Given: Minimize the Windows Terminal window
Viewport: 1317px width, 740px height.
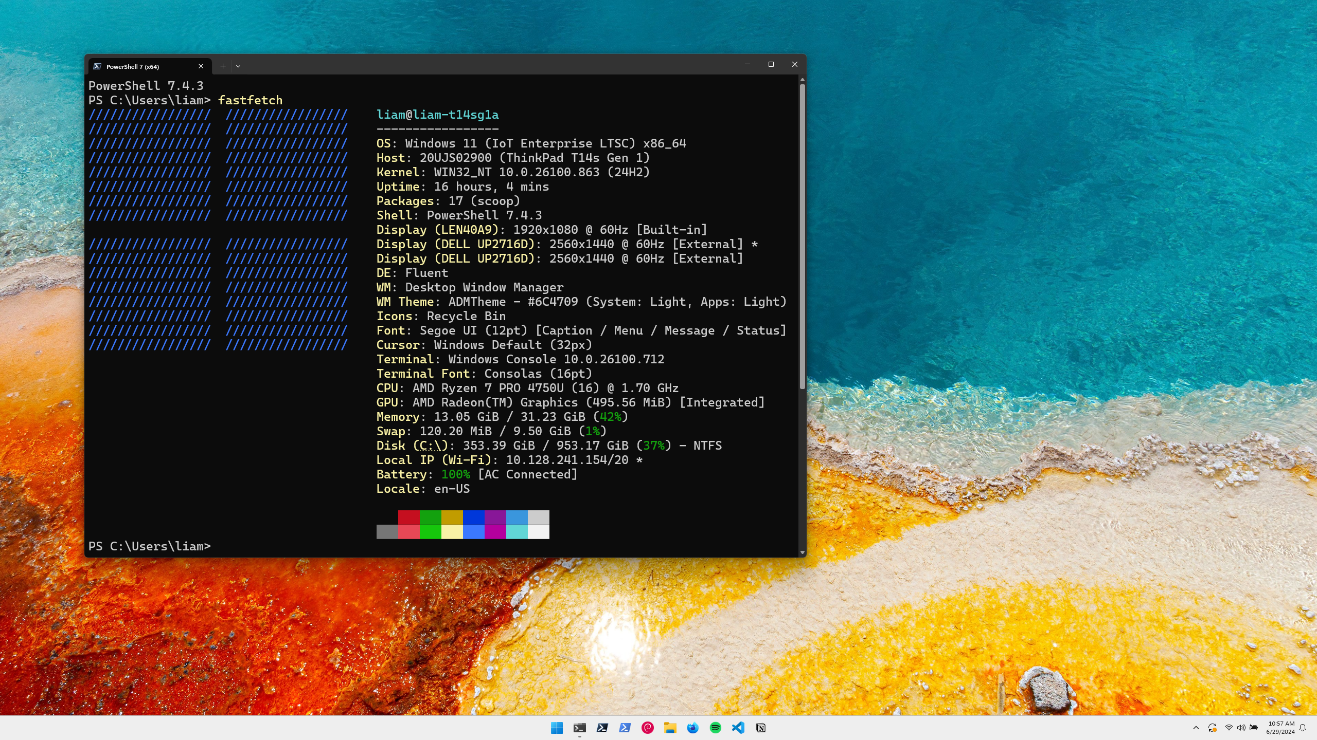Looking at the screenshot, I should click(x=748, y=64).
